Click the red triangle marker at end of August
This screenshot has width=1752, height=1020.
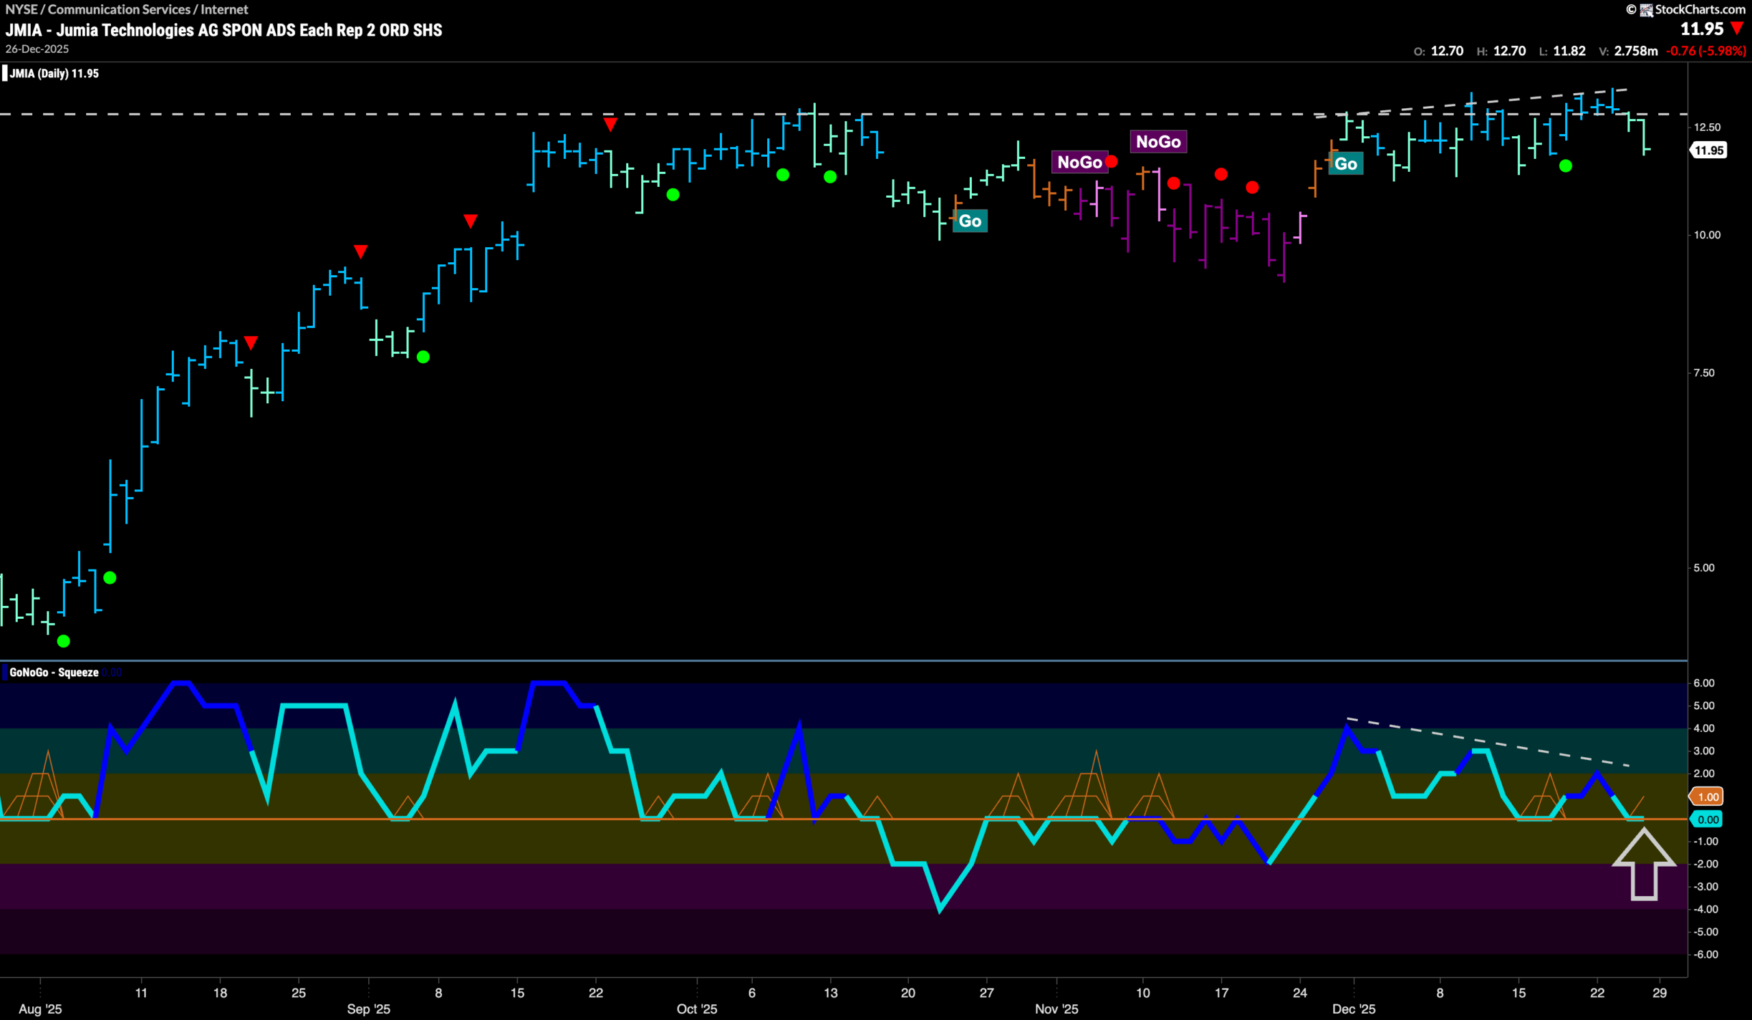(x=361, y=252)
